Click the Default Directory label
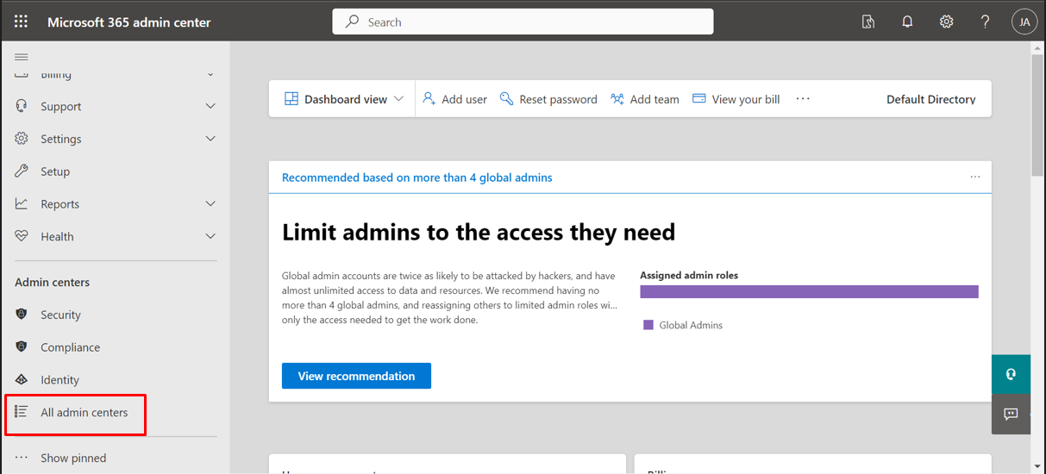 [931, 99]
